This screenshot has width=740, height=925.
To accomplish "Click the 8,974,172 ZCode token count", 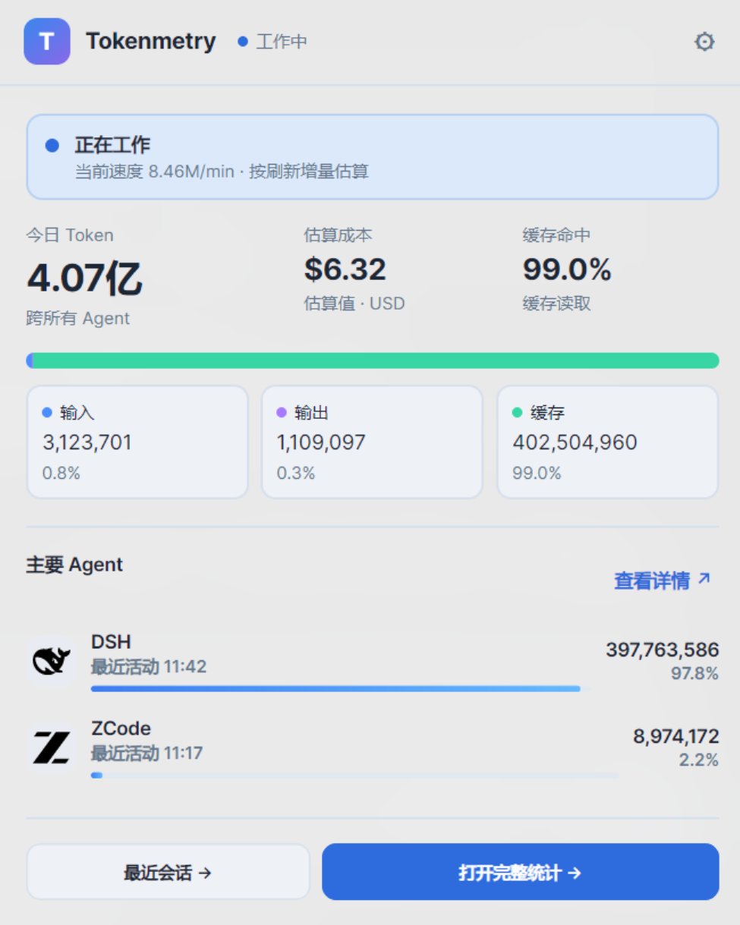I will point(676,736).
